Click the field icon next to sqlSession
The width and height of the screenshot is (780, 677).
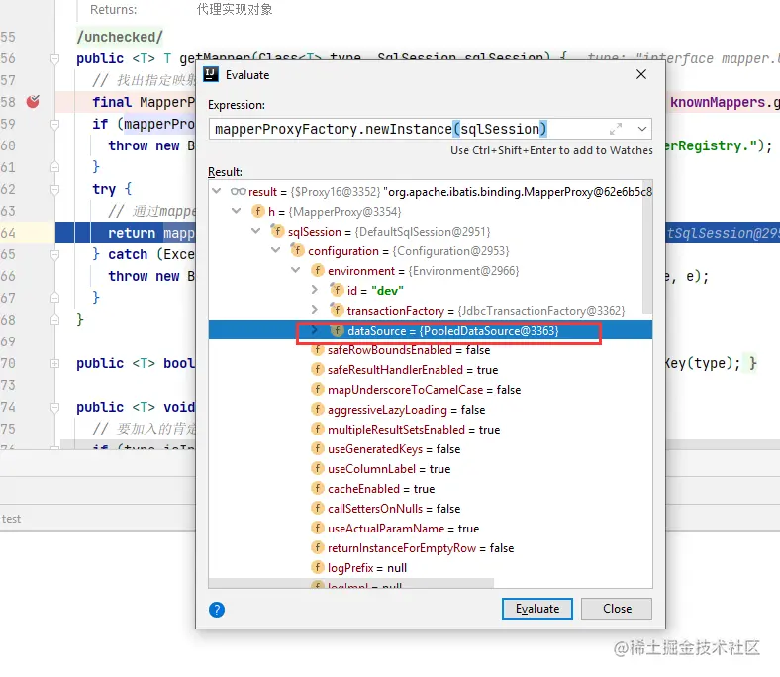coord(277,231)
